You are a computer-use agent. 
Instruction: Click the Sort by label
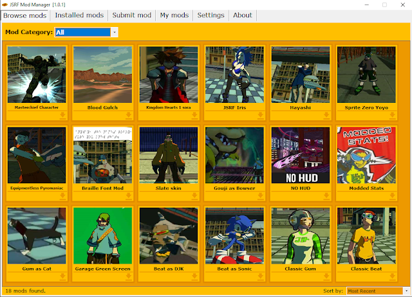(333, 291)
